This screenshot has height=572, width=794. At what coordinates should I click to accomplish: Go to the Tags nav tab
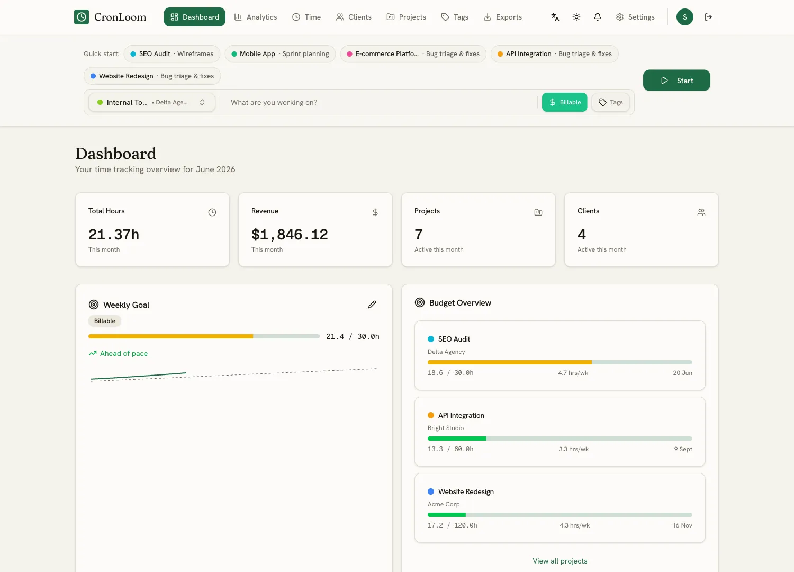pos(455,17)
